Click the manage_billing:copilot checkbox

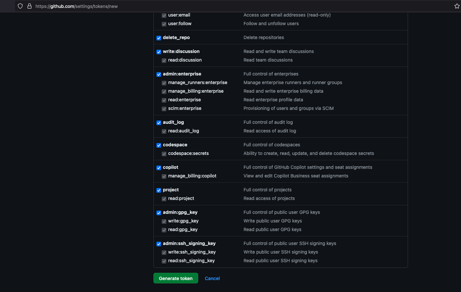[x=164, y=176]
